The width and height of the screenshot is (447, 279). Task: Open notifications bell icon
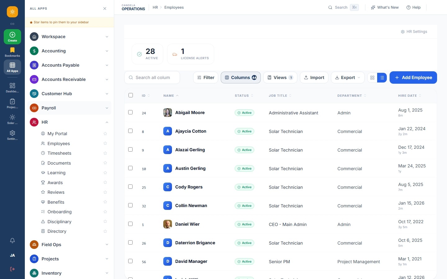tap(12, 241)
